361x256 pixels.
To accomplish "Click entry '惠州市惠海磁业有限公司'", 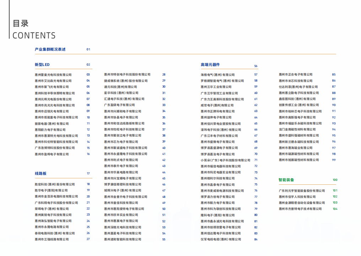I will pyautogui.click(x=296, y=148).
